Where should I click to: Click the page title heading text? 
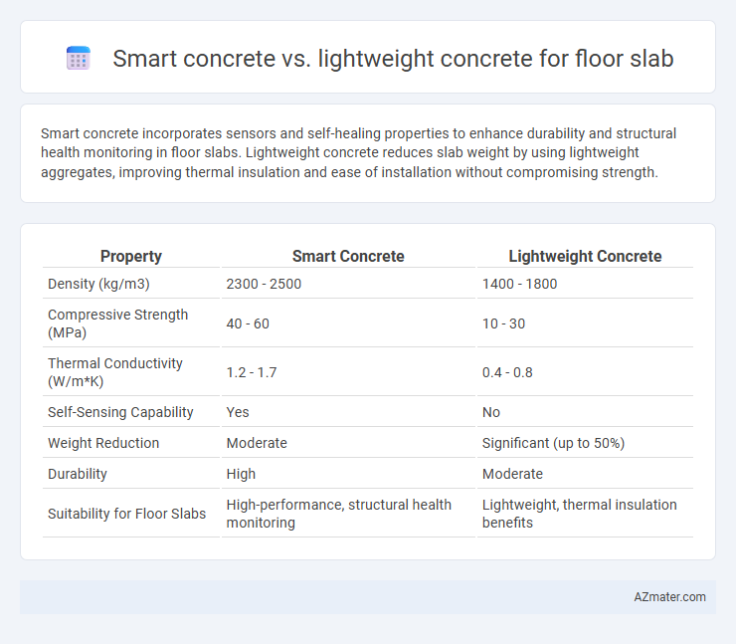393,59
